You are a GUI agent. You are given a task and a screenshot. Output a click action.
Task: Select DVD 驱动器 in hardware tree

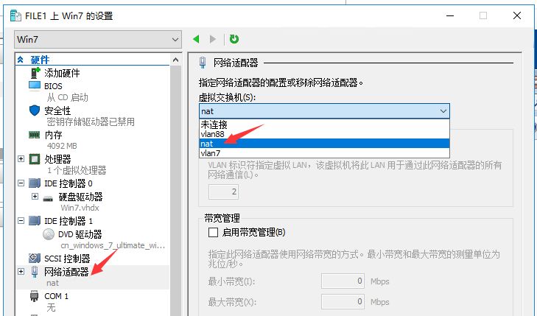point(80,234)
